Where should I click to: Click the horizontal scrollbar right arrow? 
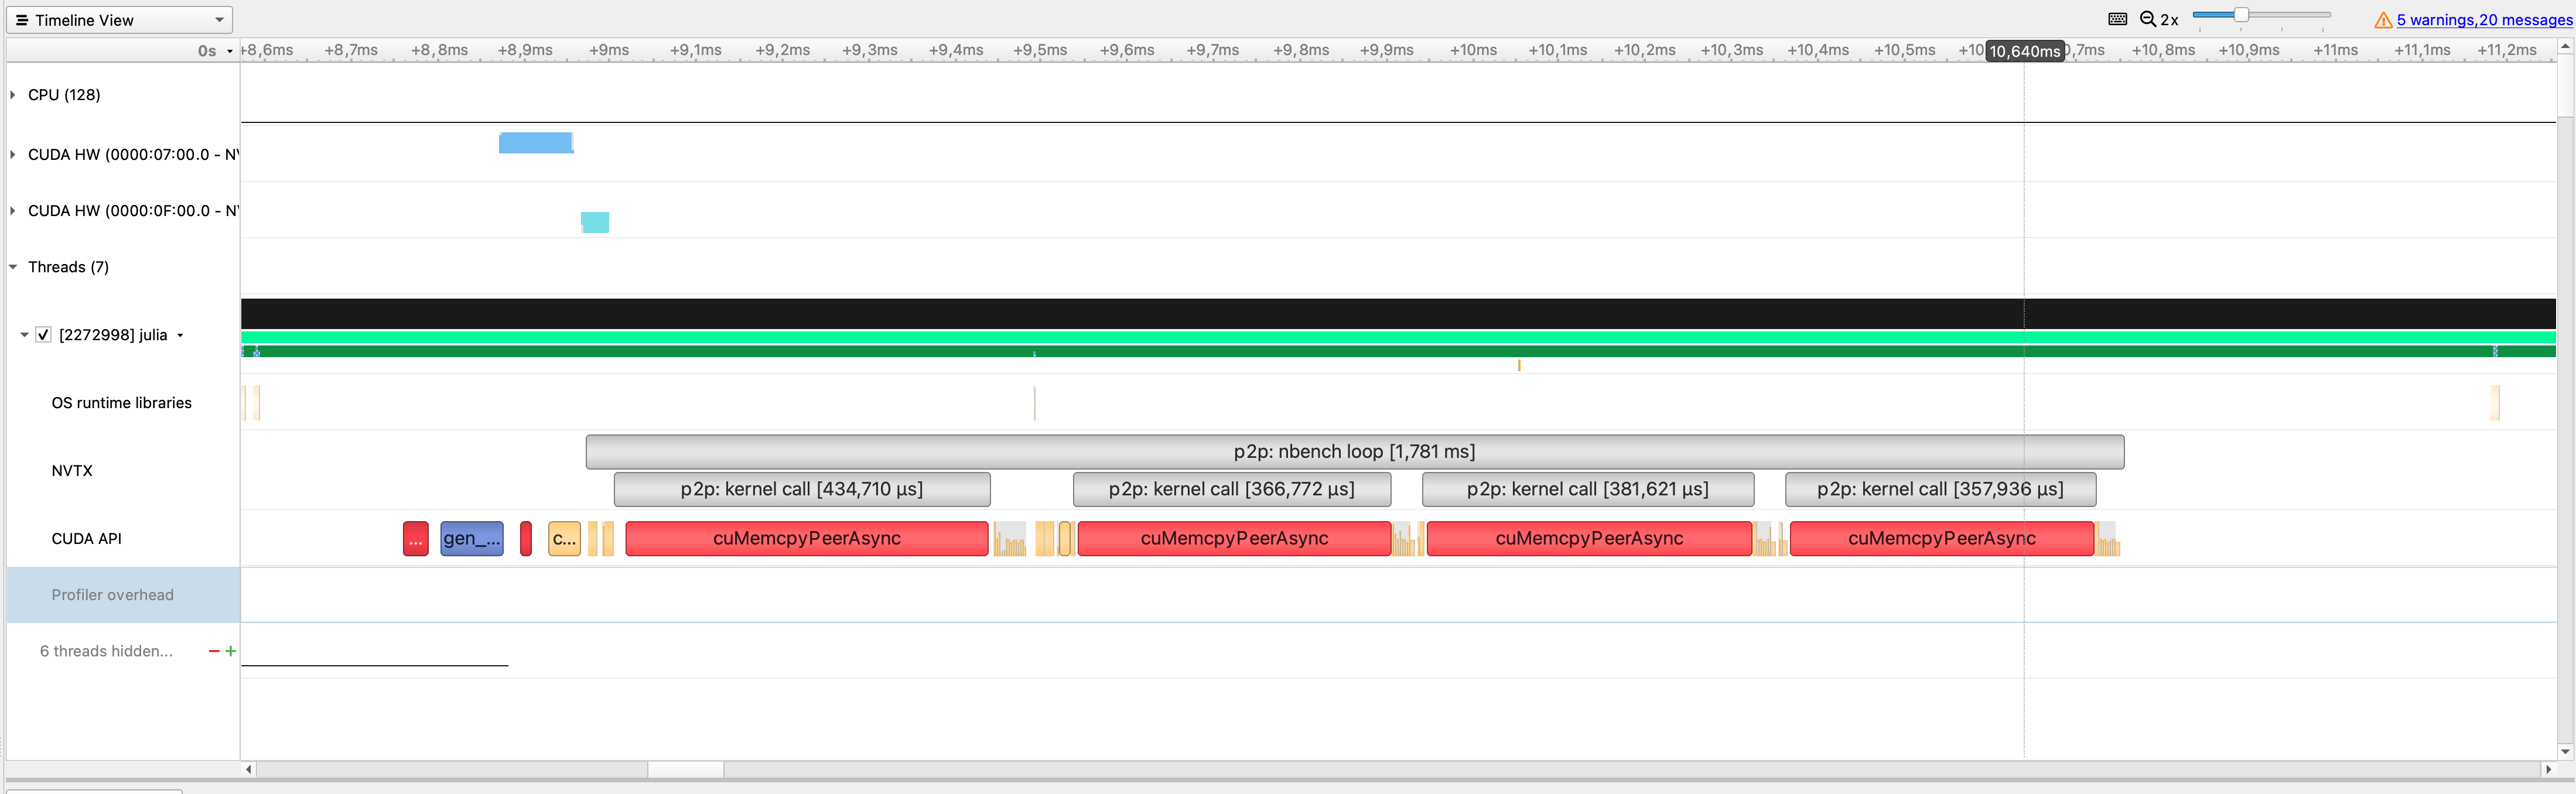tap(2548, 769)
